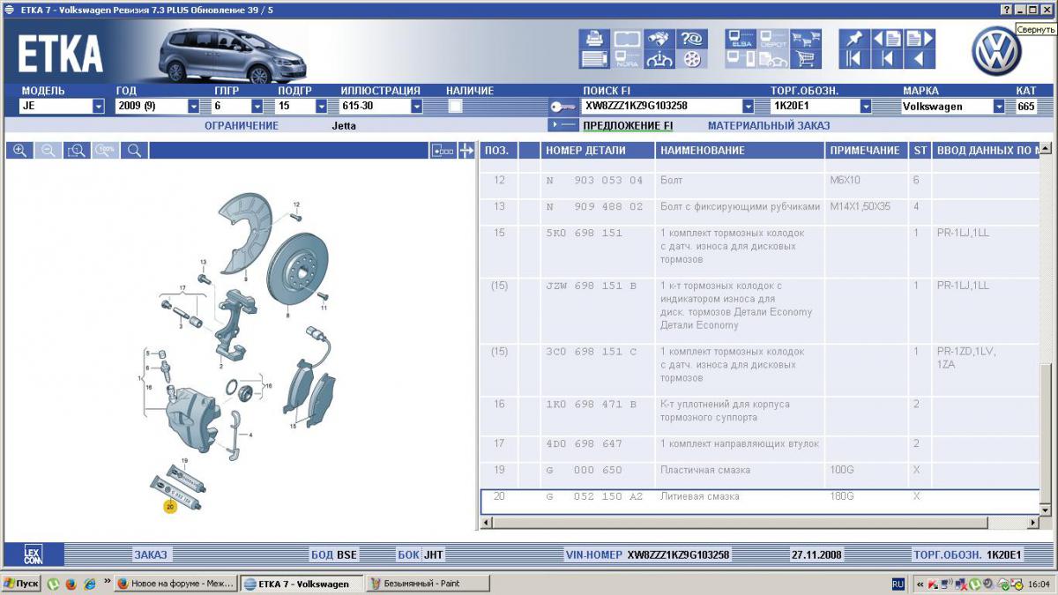Click callout 20 on the illustration

coord(170,506)
